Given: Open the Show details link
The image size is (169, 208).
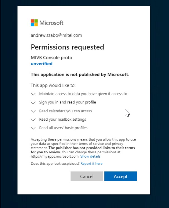Looking at the screenshot, I should point(90,156).
